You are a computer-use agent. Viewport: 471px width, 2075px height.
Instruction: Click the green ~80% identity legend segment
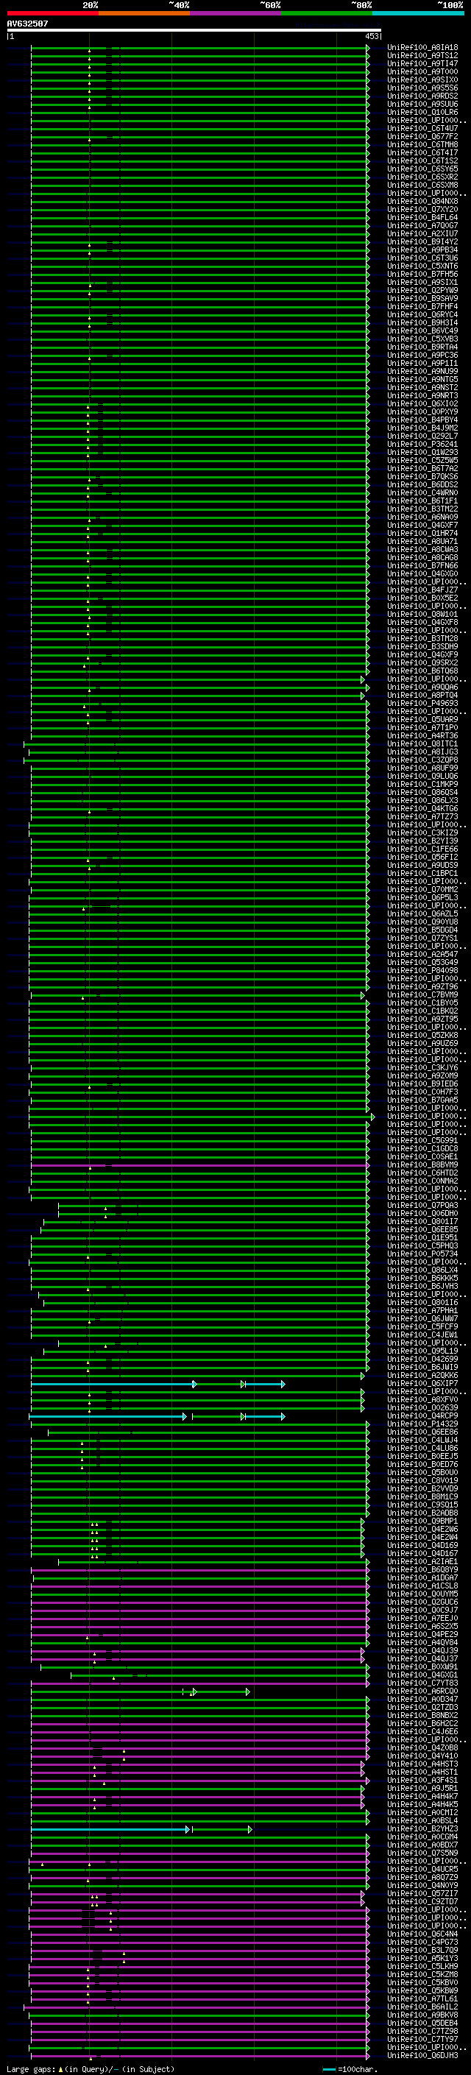pos(327,13)
